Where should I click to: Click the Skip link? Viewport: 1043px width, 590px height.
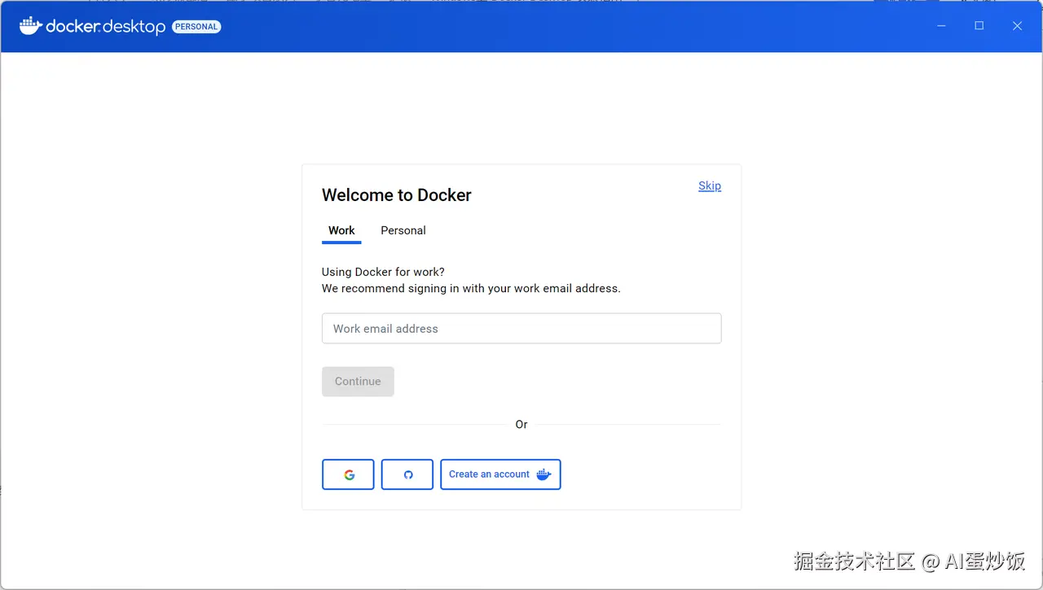pos(710,186)
